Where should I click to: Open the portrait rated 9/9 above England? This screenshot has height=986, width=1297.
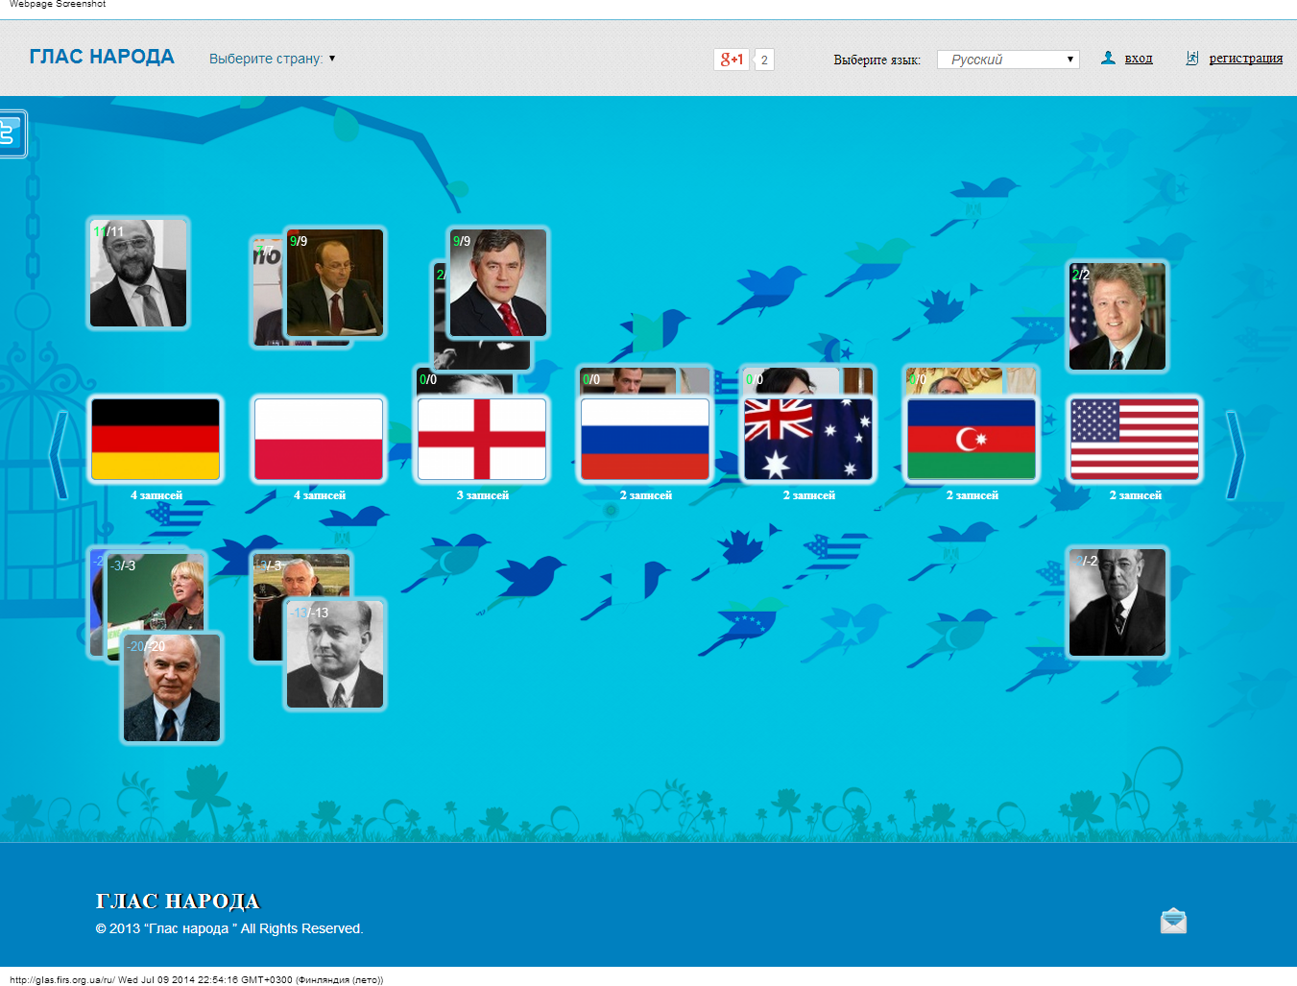pyautogui.click(x=498, y=283)
